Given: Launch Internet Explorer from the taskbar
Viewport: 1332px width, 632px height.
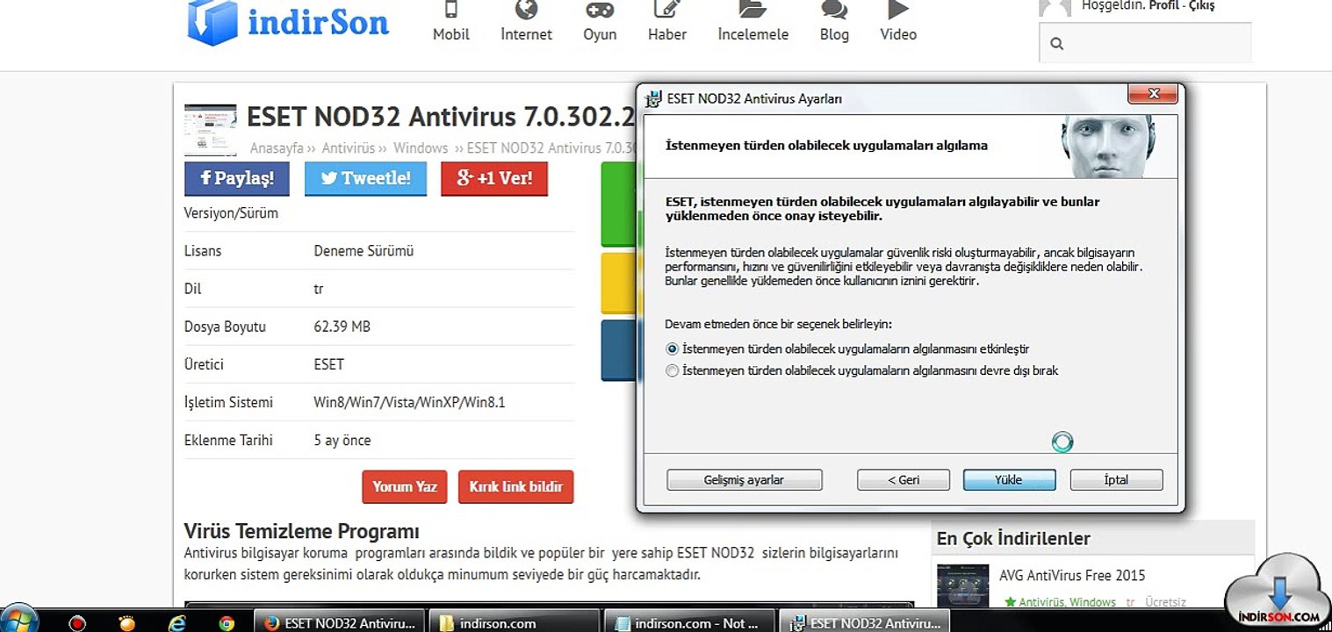Looking at the screenshot, I should 178,623.
